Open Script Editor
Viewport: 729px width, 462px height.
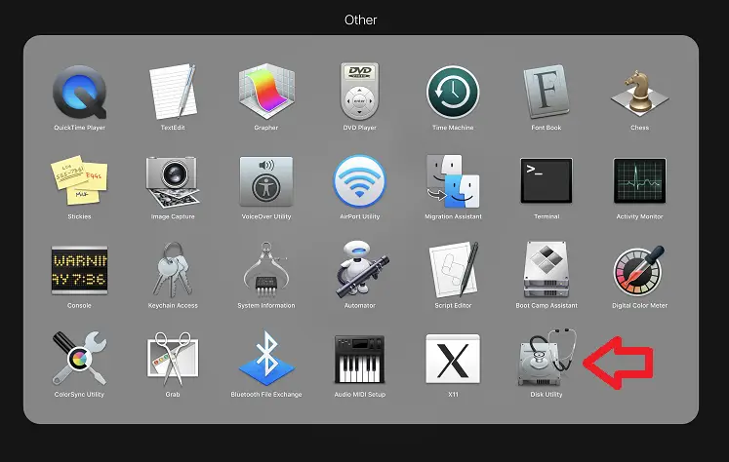(x=453, y=270)
